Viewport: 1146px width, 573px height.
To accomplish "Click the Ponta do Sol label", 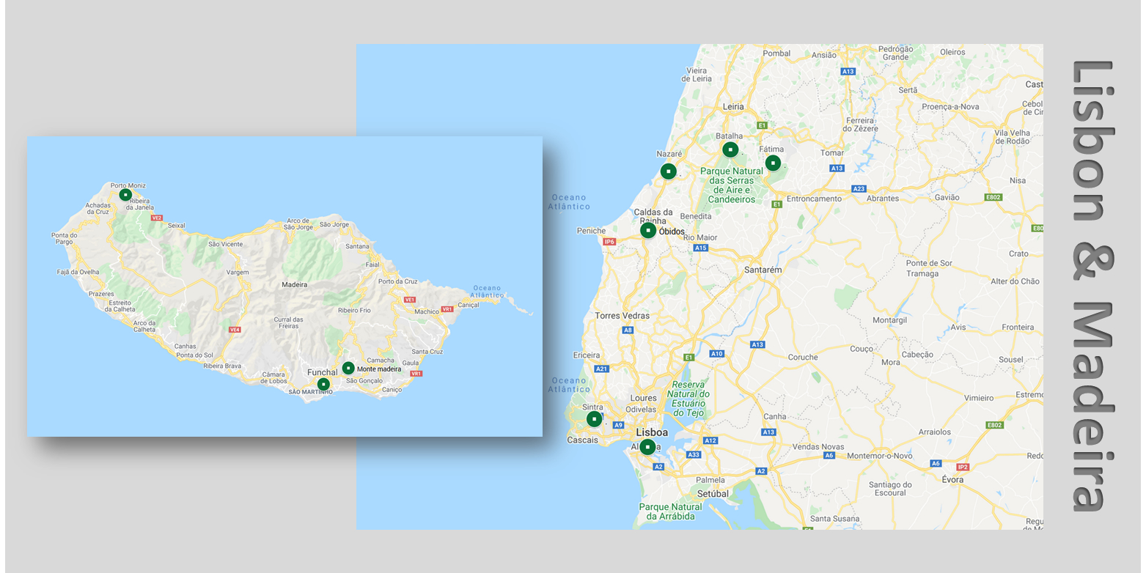I will point(194,355).
